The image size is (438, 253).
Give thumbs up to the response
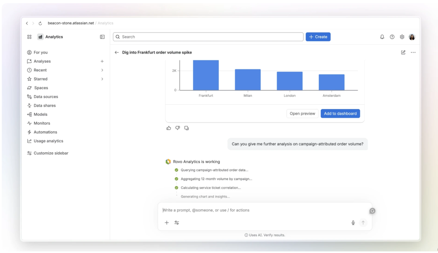pyautogui.click(x=169, y=128)
